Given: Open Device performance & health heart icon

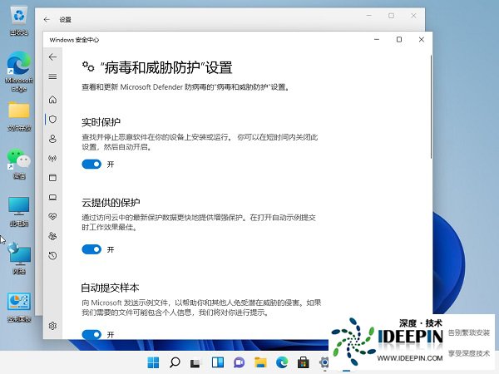Looking at the screenshot, I should (x=53, y=217).
